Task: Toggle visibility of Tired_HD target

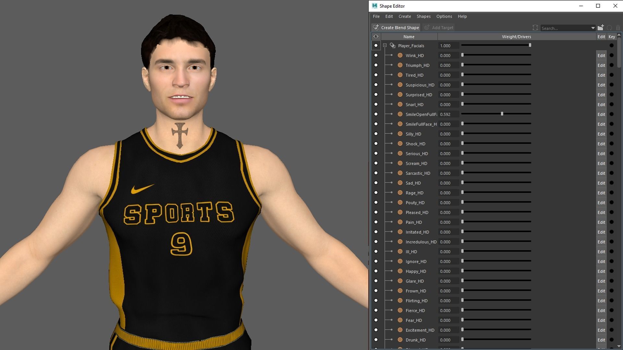Action: (376, 75)
